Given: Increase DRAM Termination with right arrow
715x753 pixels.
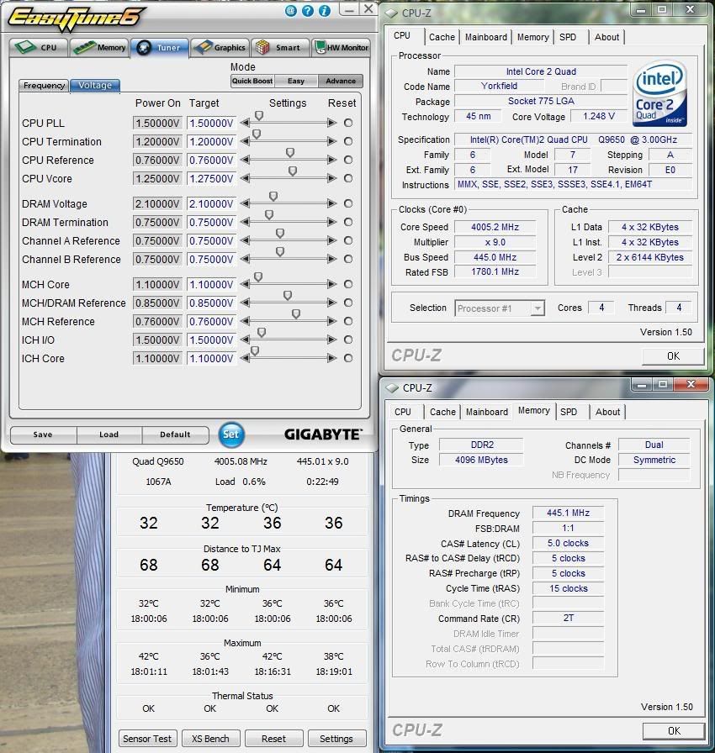Looking at the screenshot, I should click(331, 222).
